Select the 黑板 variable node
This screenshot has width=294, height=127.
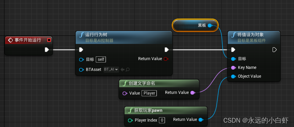point(195,25)
